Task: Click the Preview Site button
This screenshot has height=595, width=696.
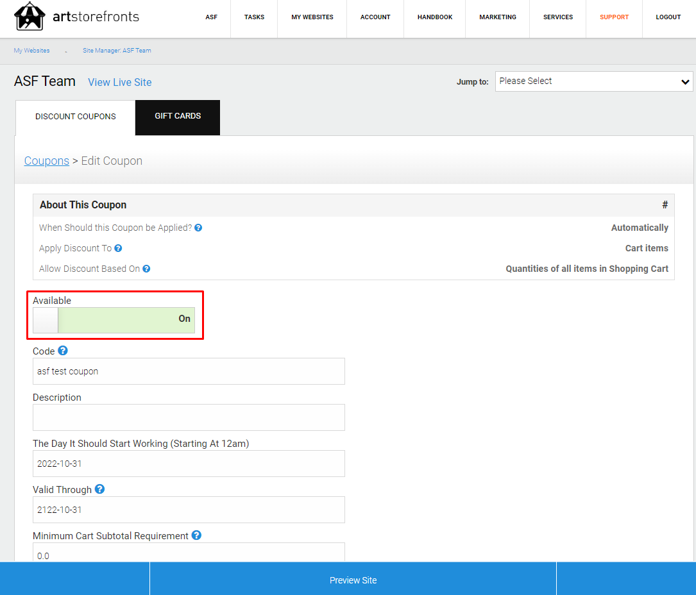Action: click(353, 579)
